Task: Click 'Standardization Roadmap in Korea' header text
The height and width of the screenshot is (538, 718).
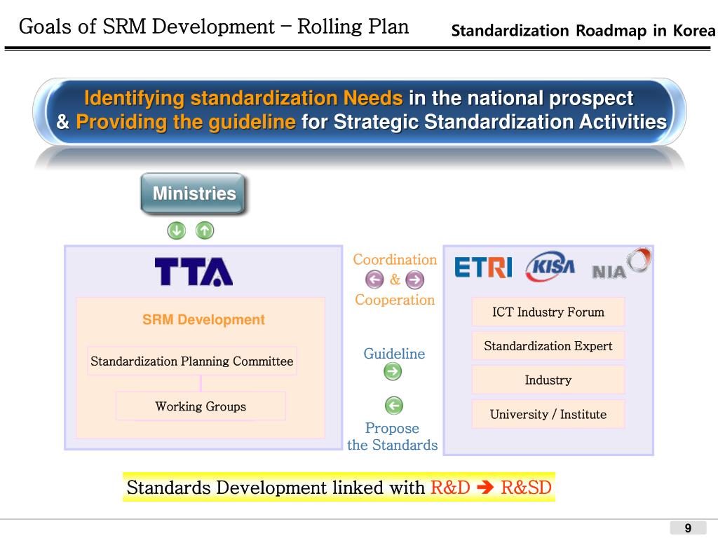Action: (x=583, y=31)
